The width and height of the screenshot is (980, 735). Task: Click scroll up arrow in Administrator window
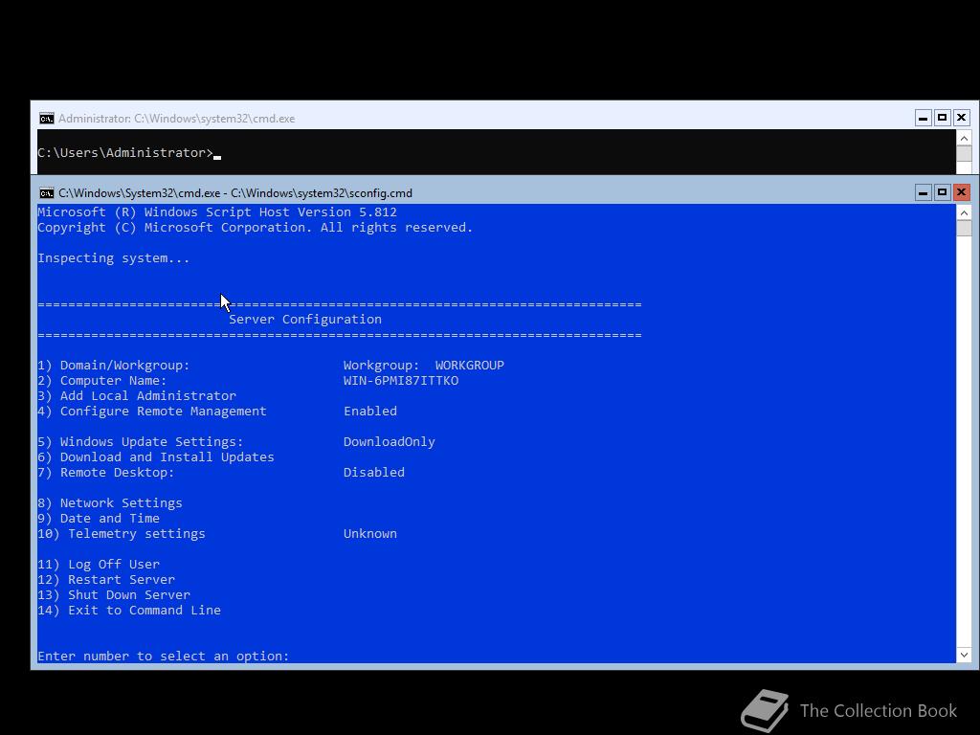[x=964, y=138]
